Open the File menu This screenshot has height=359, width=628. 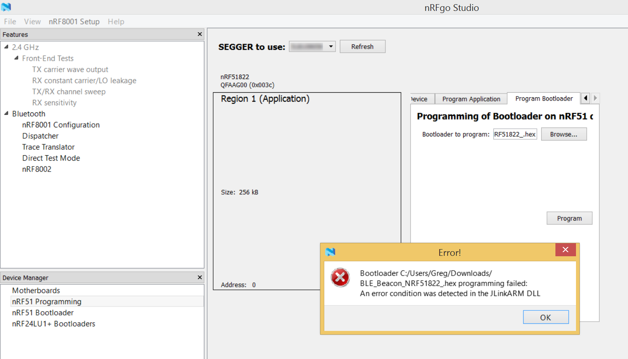10,21
